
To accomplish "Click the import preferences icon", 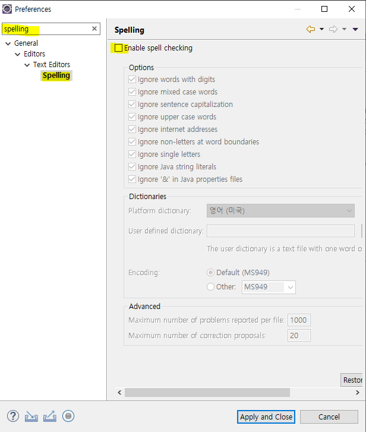I will tap(31, 417).
